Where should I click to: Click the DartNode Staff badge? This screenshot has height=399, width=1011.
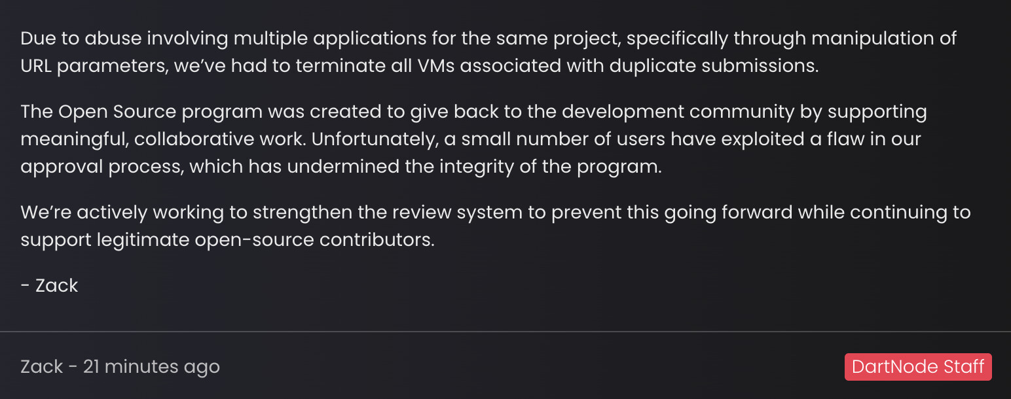[x=918, y=366]
